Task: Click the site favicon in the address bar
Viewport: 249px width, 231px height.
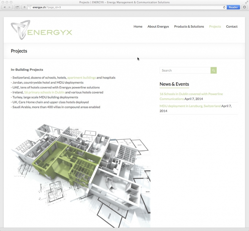Action: point(30,7)
